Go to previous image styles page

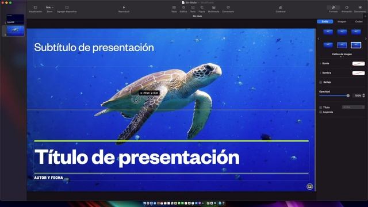(319, 39)
